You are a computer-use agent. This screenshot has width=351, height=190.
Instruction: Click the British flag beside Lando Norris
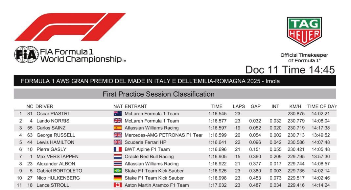(117, 121)
